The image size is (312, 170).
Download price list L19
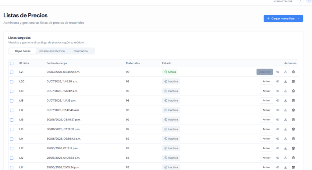coord(285,91)
